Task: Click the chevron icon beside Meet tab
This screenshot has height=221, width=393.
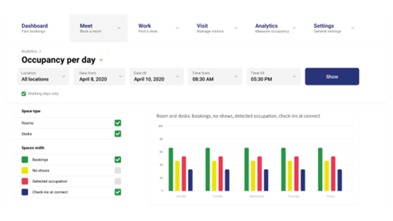Action: tap(119, 28)
